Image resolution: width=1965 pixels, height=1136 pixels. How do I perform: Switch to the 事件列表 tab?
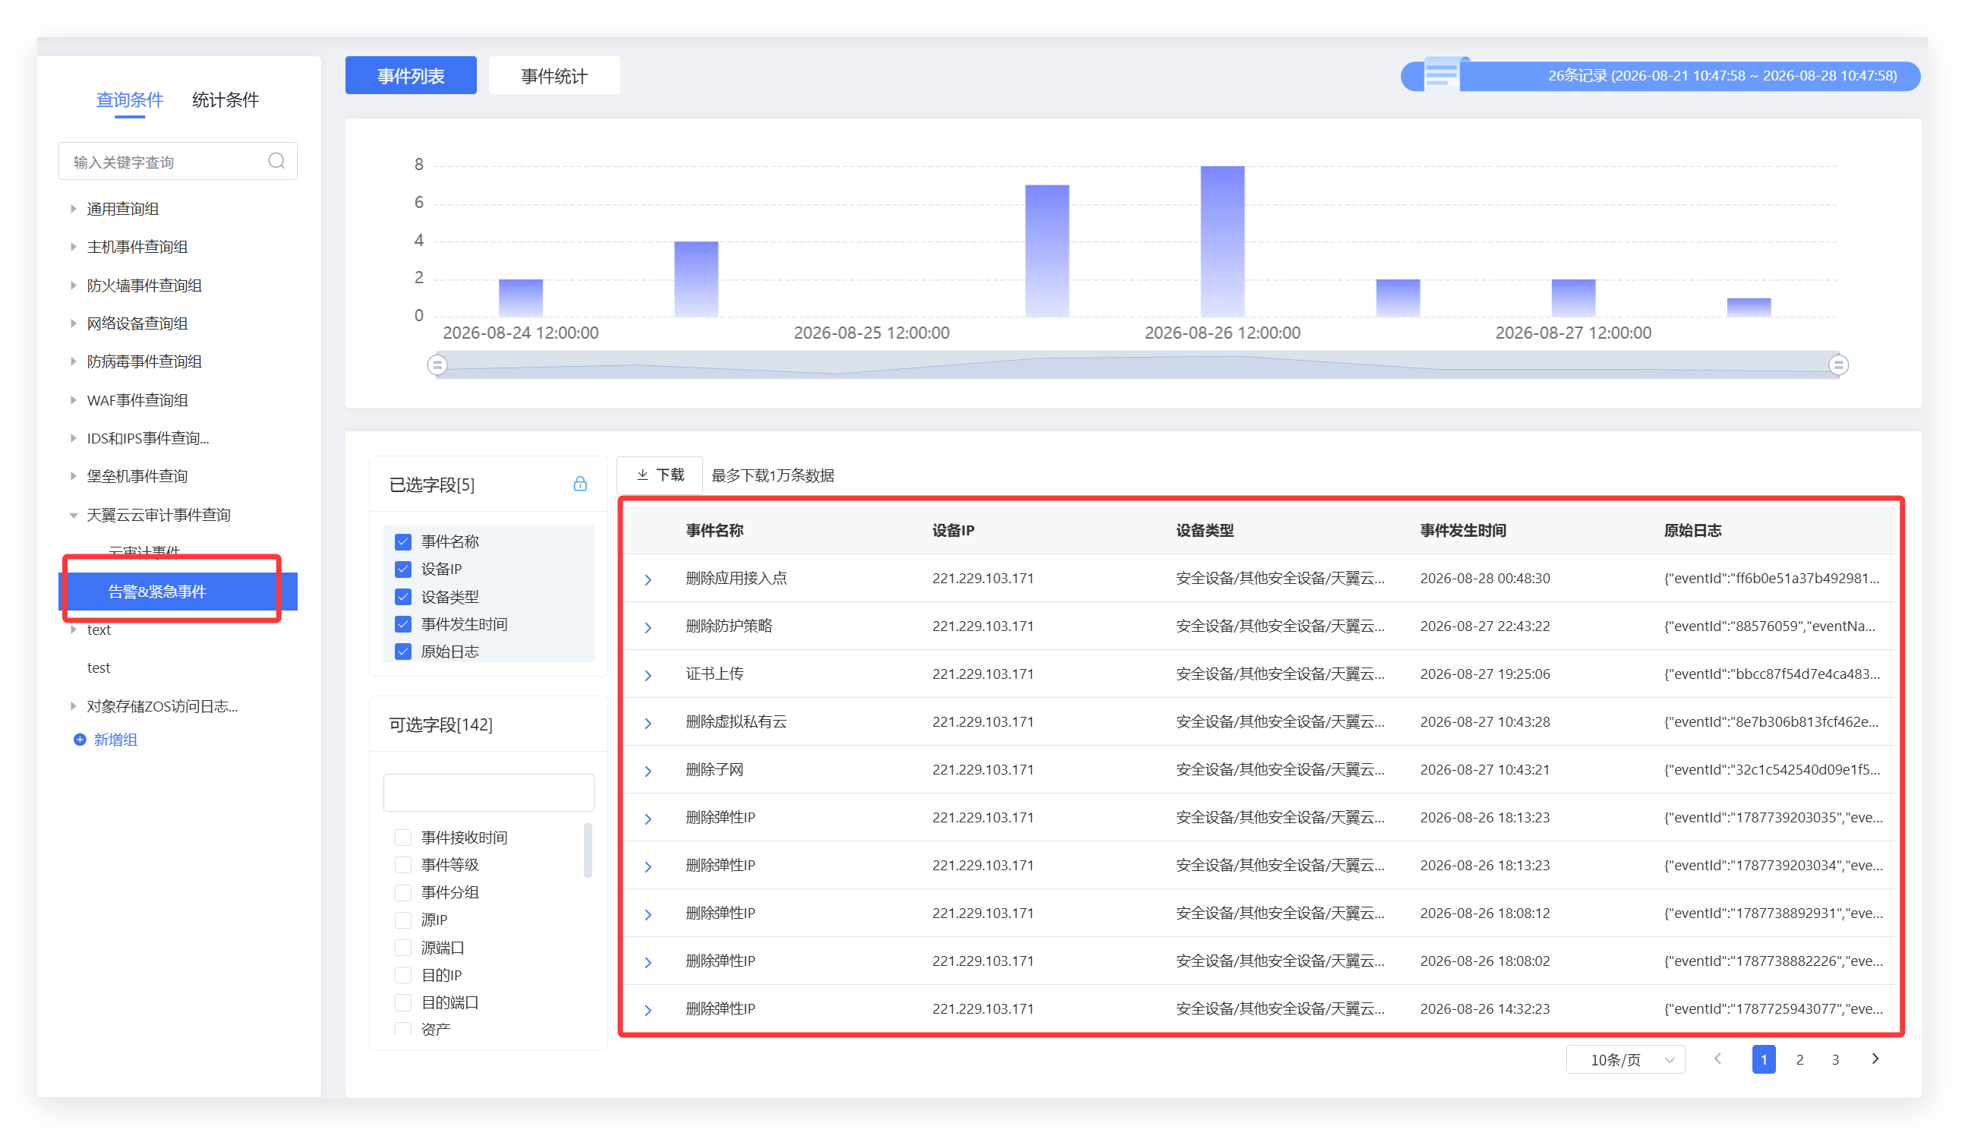411,76
